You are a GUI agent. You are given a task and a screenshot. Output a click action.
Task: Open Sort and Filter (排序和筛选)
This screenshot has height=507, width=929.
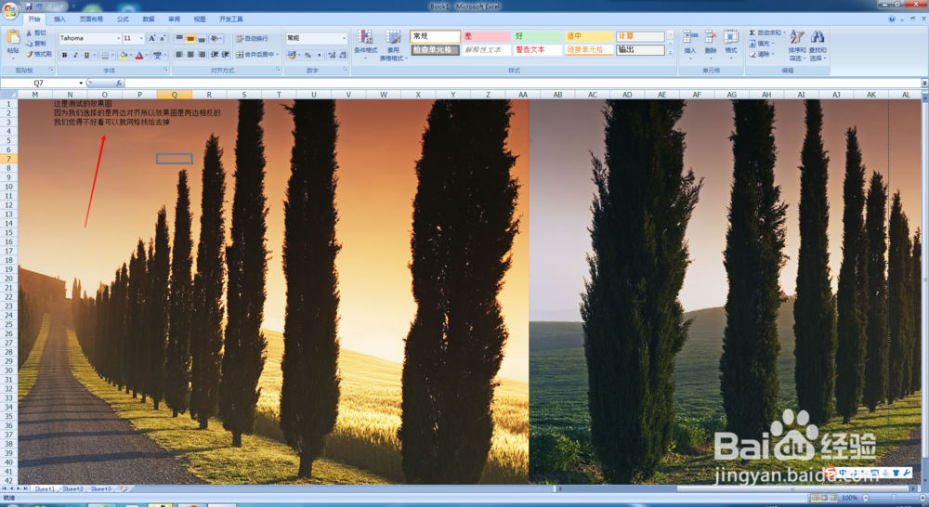(797, 45)
